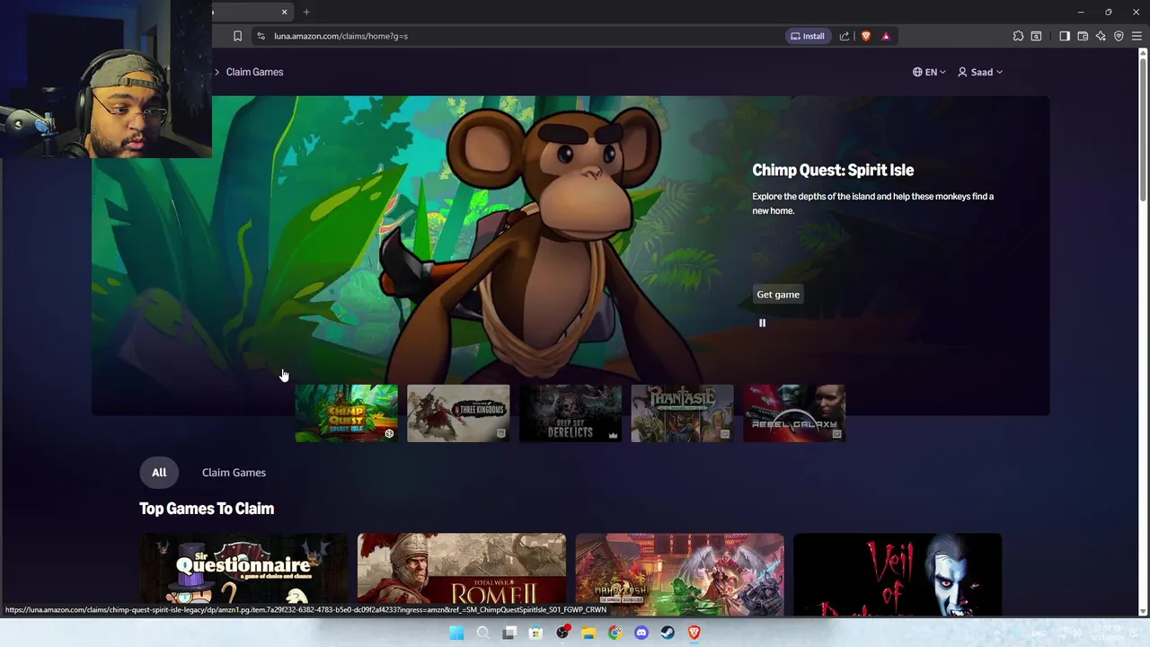Open the Leo AI sparkle icon
The height and width of the screenshot is (647, 1150).
click(1101, 36)
